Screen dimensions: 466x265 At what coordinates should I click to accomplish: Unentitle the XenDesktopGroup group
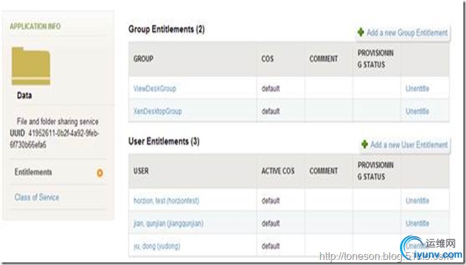pos(417,111)
